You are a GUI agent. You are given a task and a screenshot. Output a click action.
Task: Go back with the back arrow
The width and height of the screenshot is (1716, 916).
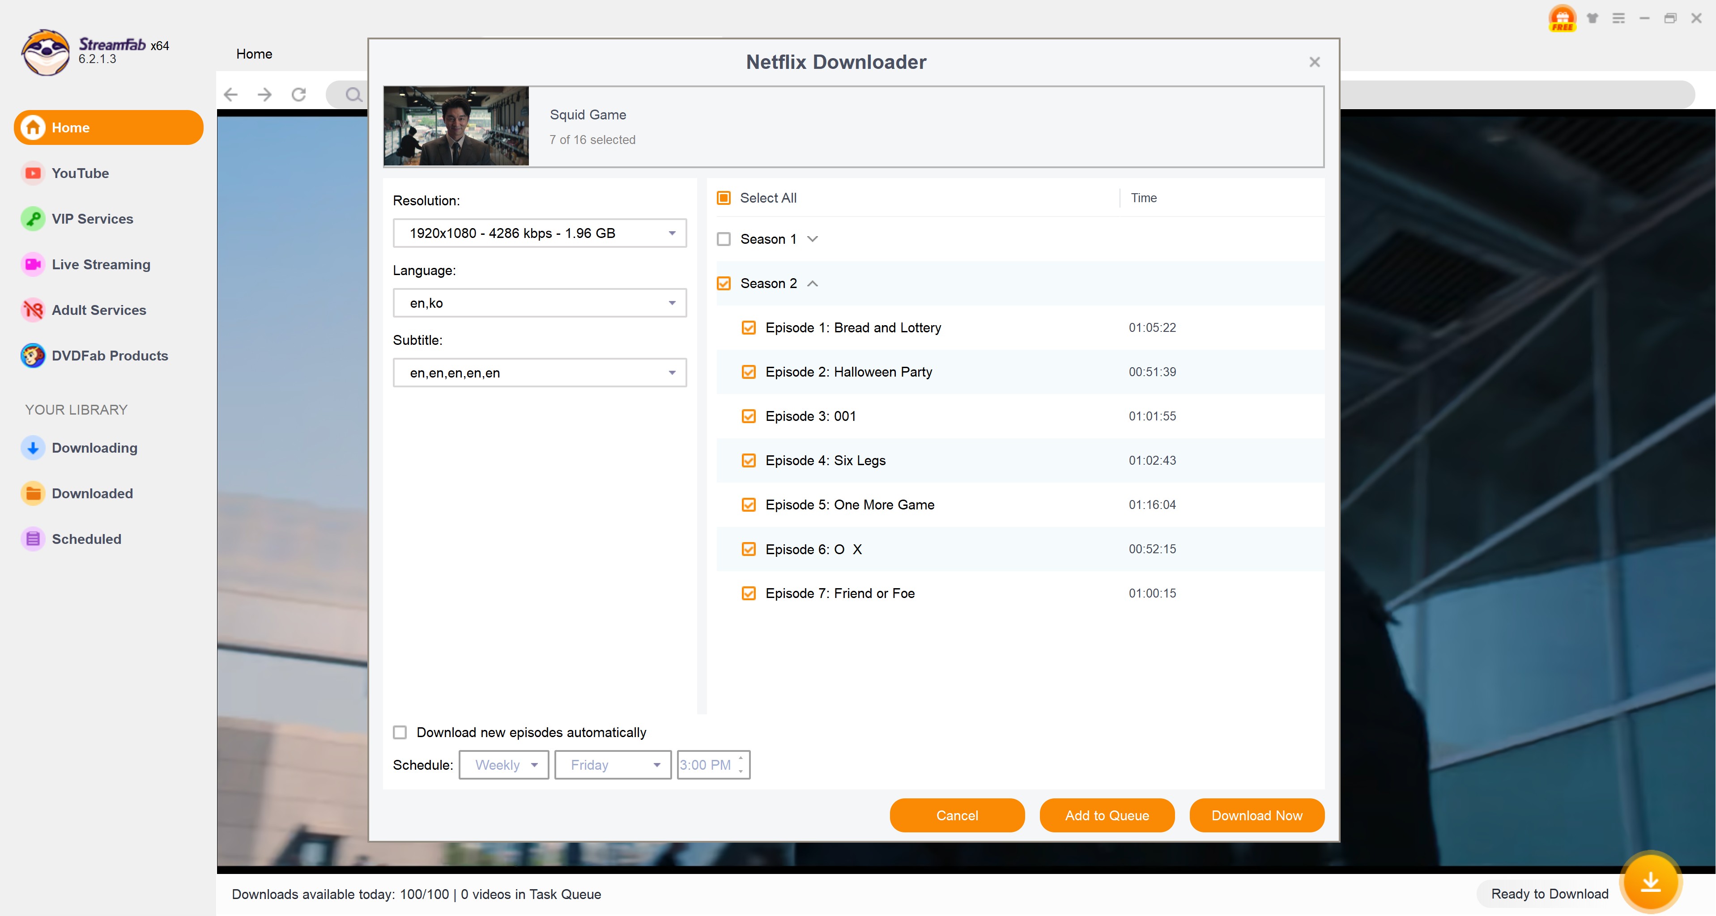230,94
